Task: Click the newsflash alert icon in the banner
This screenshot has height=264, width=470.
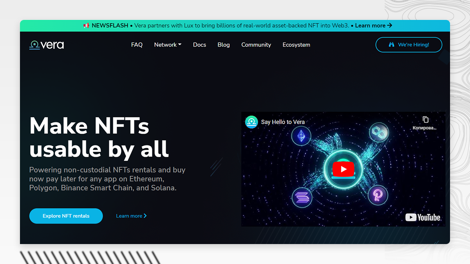Action: point(86,25)
